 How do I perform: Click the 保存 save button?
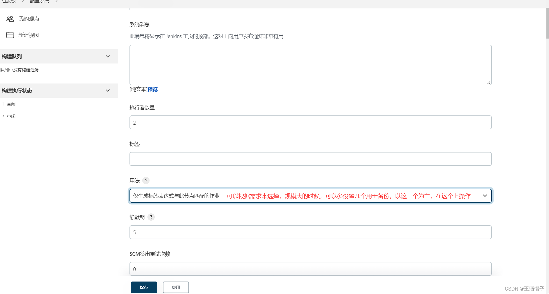point(144,287)
